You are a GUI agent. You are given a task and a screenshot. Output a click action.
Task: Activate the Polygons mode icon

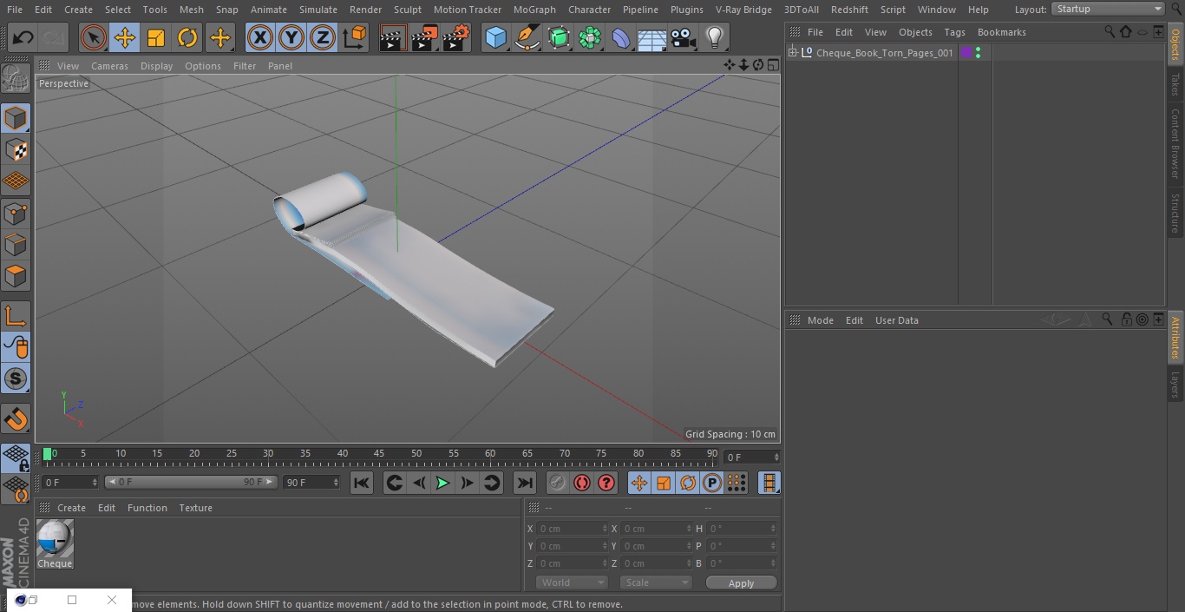click(16, 277)
